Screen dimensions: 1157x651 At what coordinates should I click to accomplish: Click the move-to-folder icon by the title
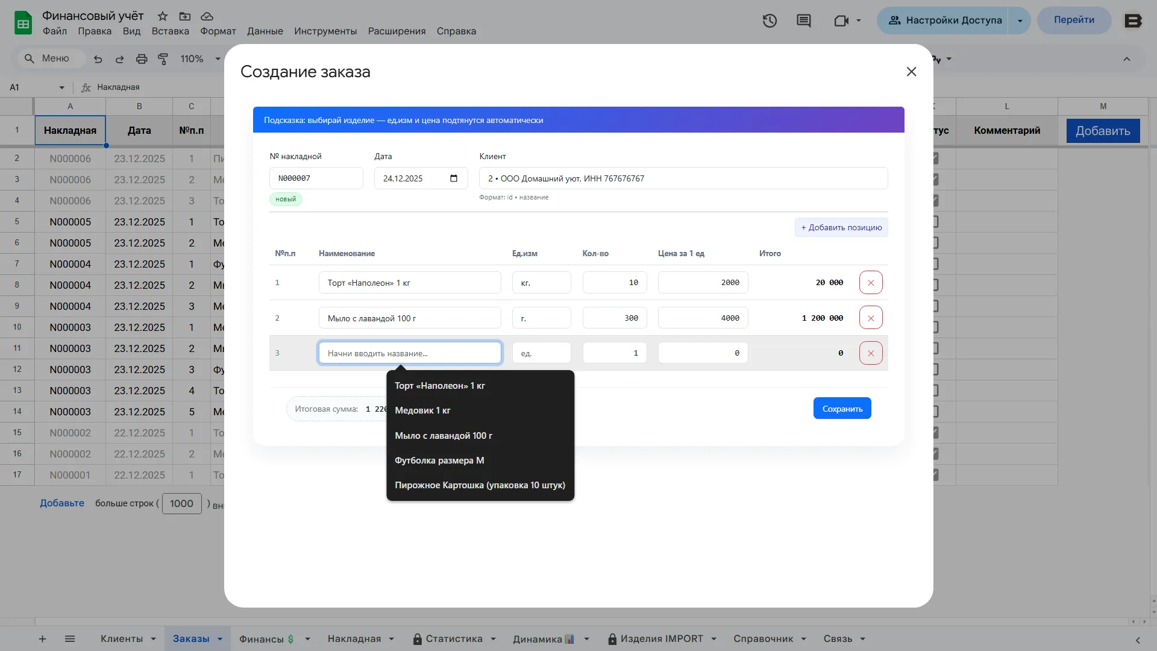click(x=185, y=16)
